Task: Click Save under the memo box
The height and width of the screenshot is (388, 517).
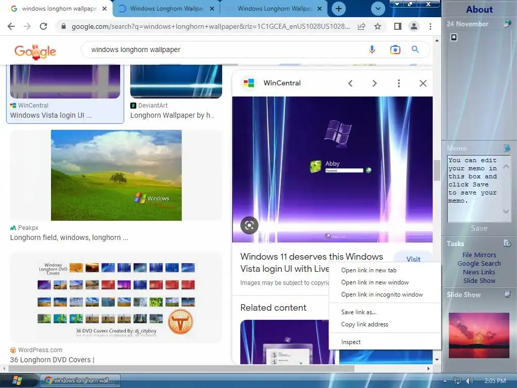Action: [x=479, y=228]
